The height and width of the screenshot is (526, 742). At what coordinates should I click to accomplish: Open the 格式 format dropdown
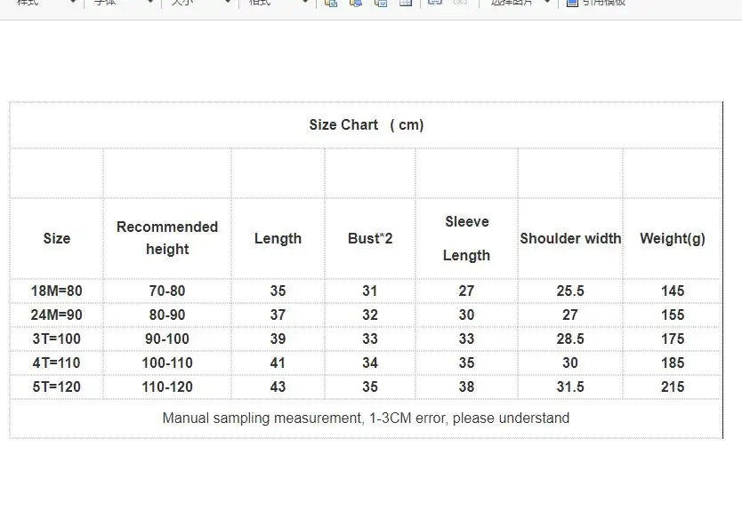(278, 3)
